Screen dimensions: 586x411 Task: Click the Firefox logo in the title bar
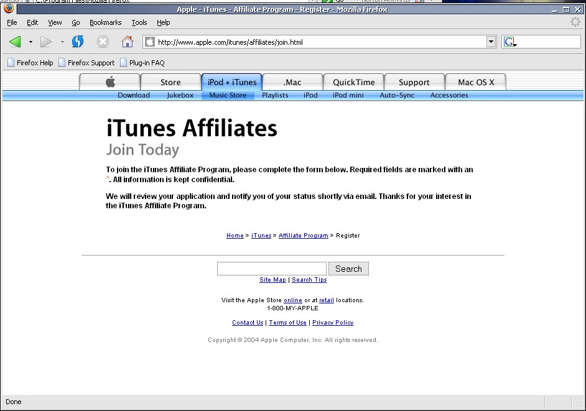point(9,8)
